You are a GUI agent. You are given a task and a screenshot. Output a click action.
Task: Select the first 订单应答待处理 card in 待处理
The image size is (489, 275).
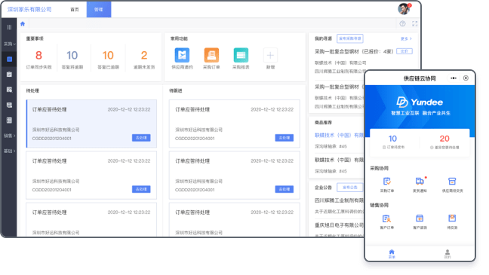coord(91,124)
